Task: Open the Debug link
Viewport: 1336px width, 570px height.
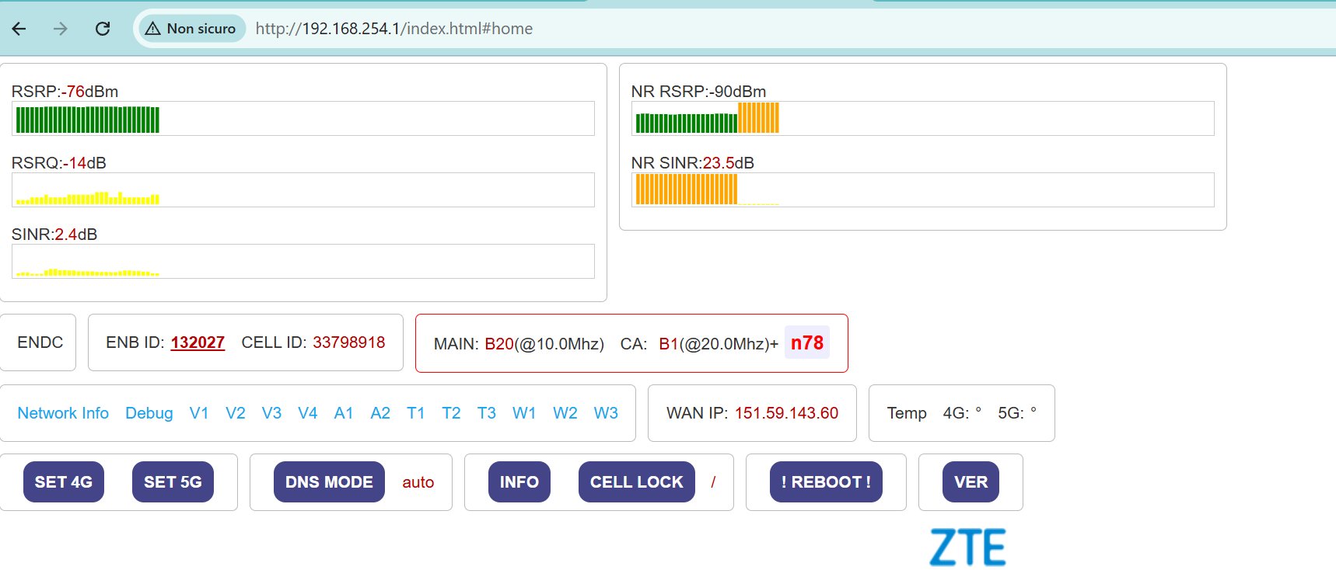Action: click(x=149, y=413)
